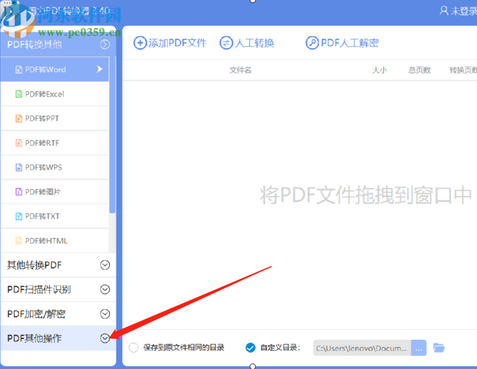
Task: Click the 文件名 column header
Action: point(240,70)
